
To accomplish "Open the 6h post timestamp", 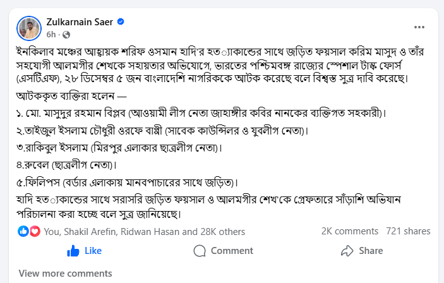I will pos(51,33).
